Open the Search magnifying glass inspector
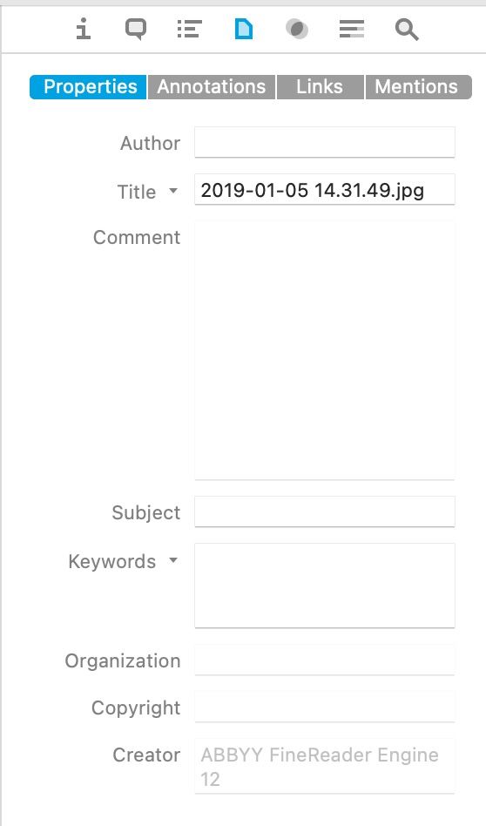 tap(407, 30)
